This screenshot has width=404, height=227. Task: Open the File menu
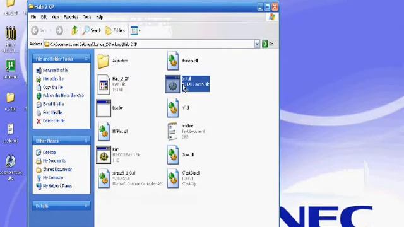[33, 17]
